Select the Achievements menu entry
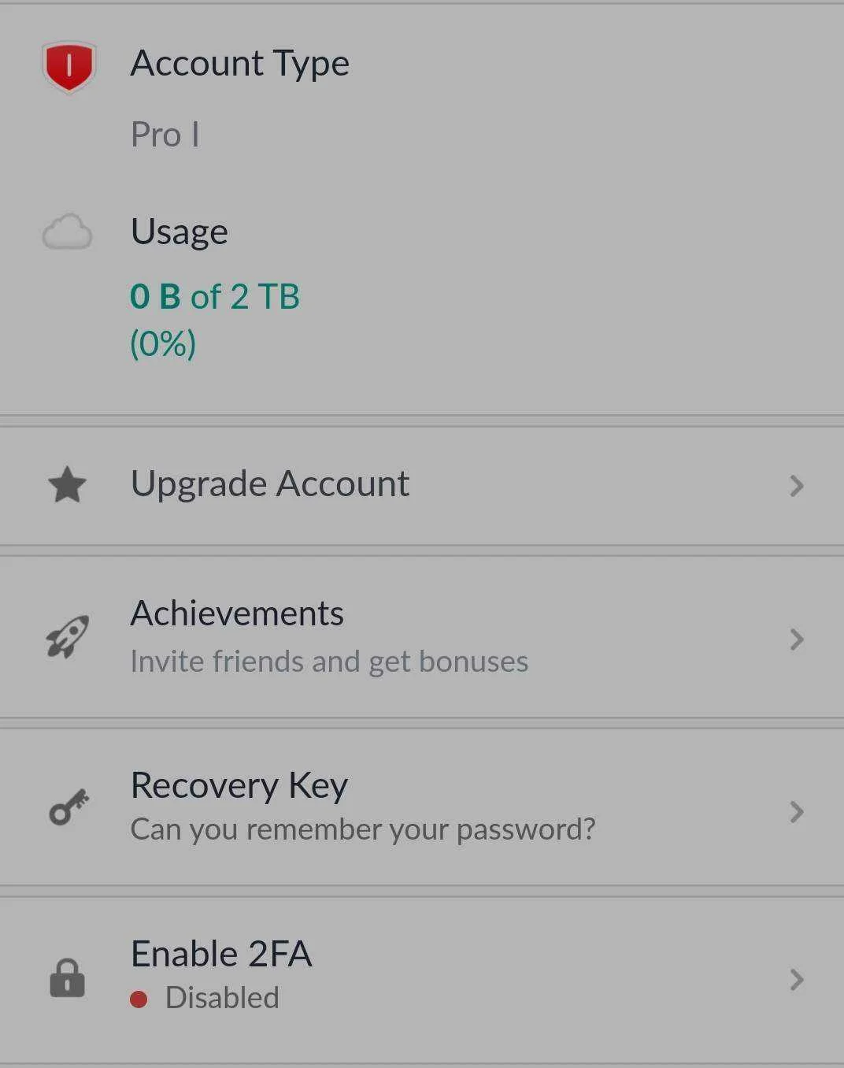844x1068 pixels. (x=422, y=637)
